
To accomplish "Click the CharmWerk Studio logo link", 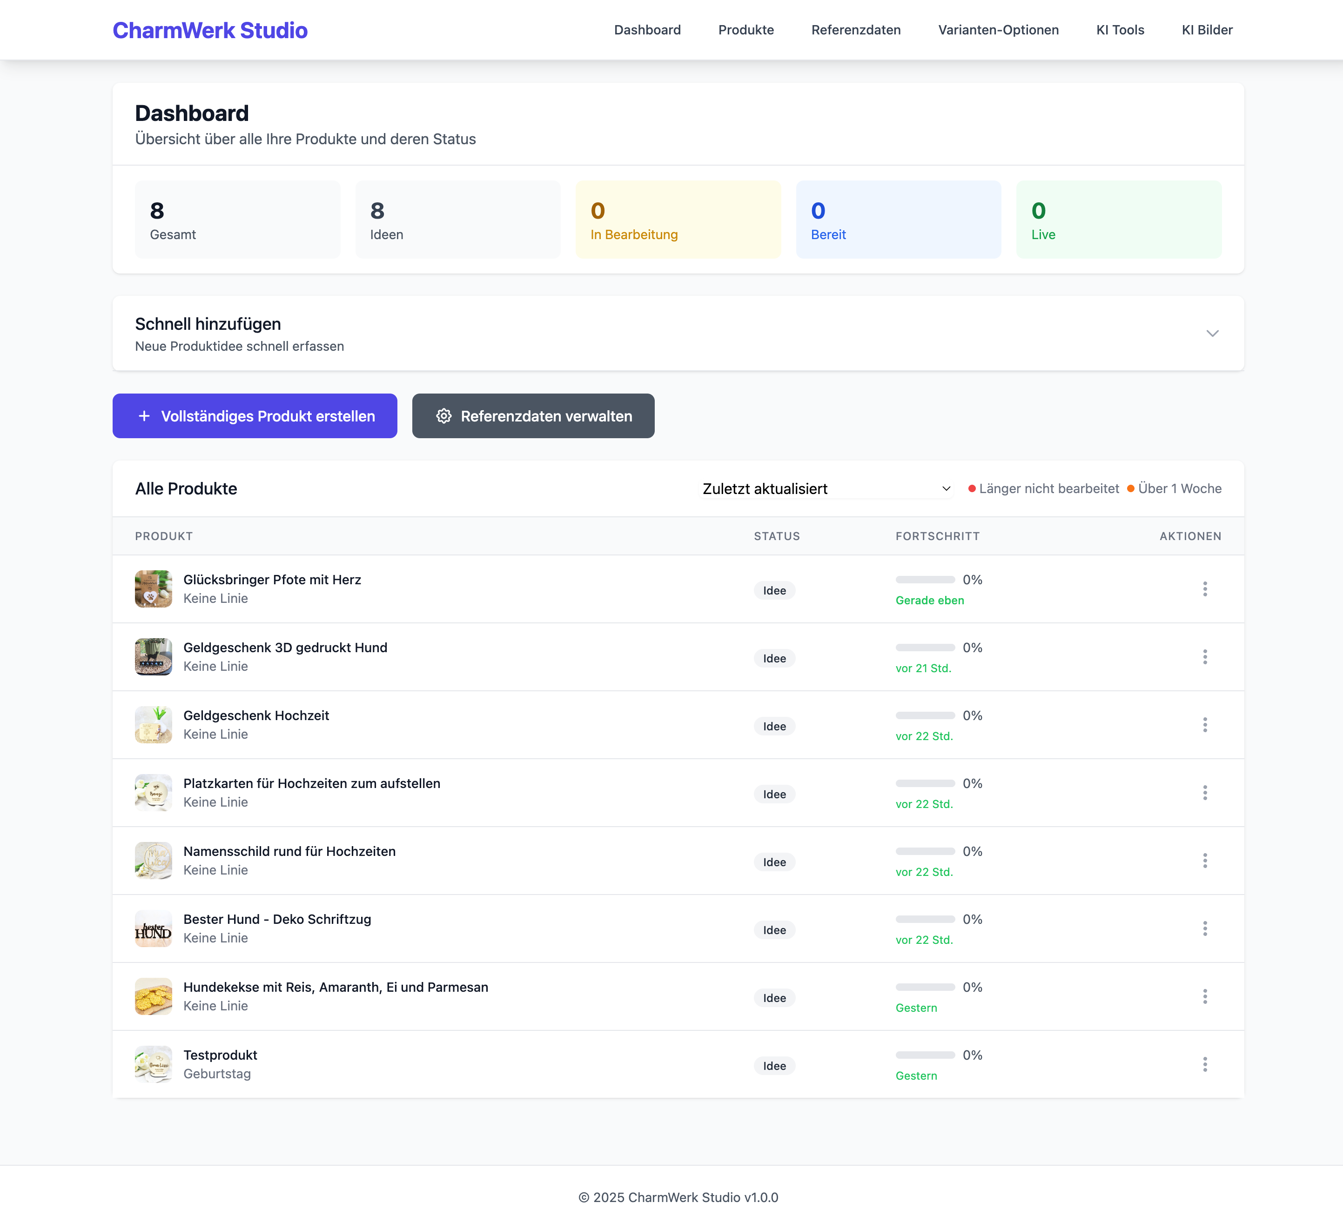I will point(210,30).
